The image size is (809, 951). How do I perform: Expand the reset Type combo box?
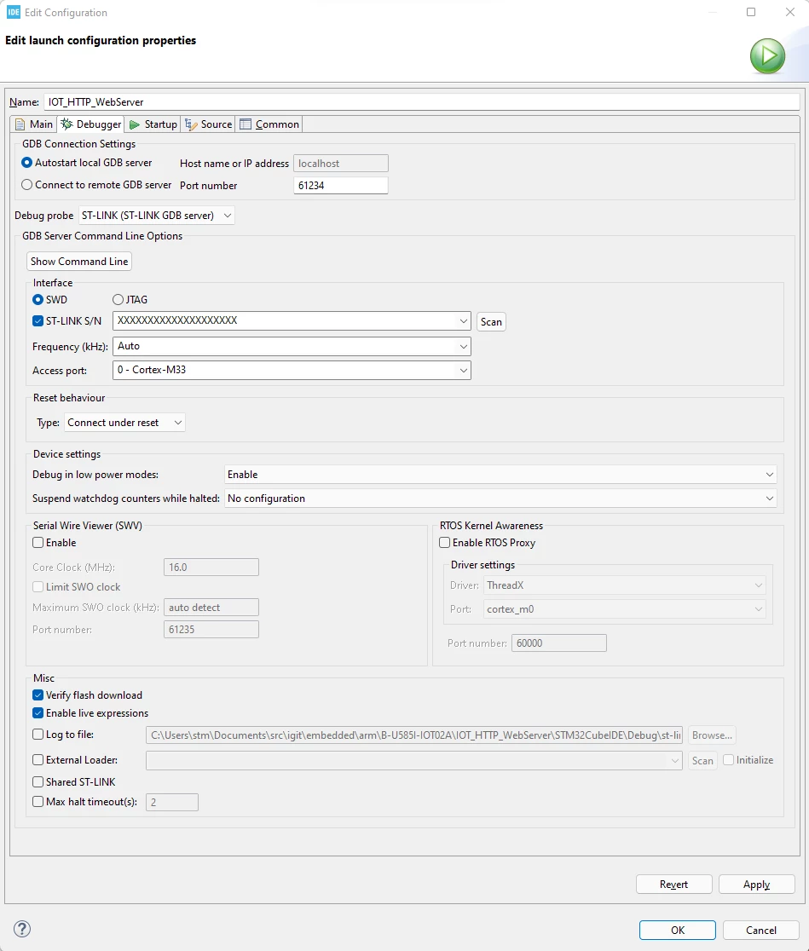pos(124,423)
